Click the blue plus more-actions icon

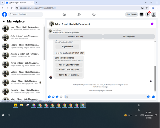[x=49, y=97]
